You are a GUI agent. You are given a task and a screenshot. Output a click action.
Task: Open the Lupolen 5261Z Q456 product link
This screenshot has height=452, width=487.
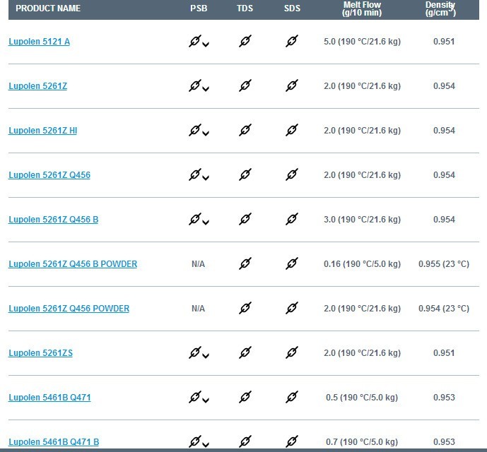[49, 175]
